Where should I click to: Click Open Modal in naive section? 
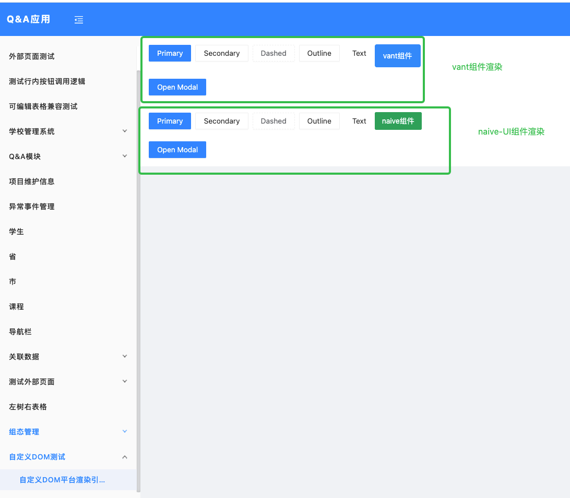(177, 150)
